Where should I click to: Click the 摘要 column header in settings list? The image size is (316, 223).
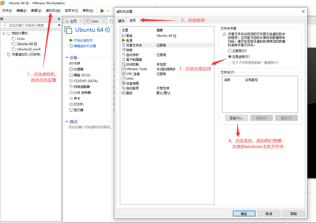(x=184, y=30)
